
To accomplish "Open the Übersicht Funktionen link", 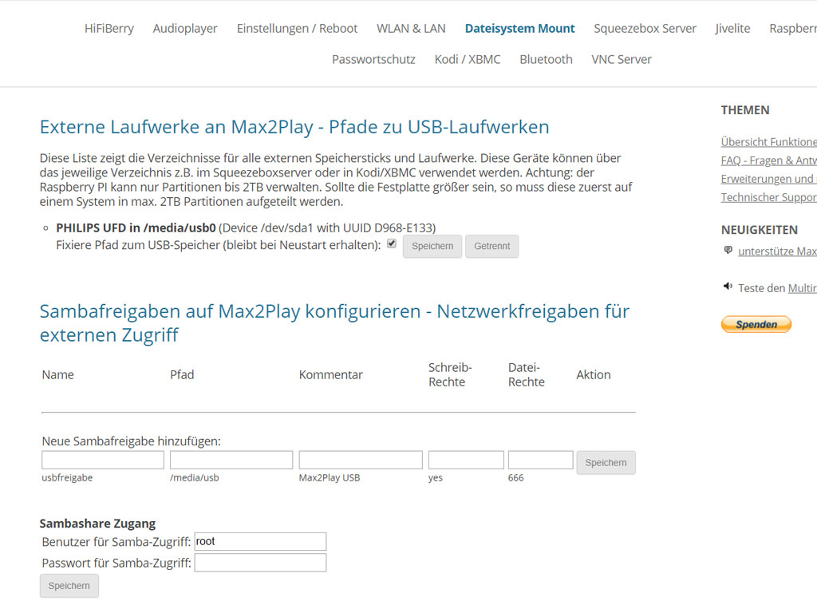I will click(768, 142).
